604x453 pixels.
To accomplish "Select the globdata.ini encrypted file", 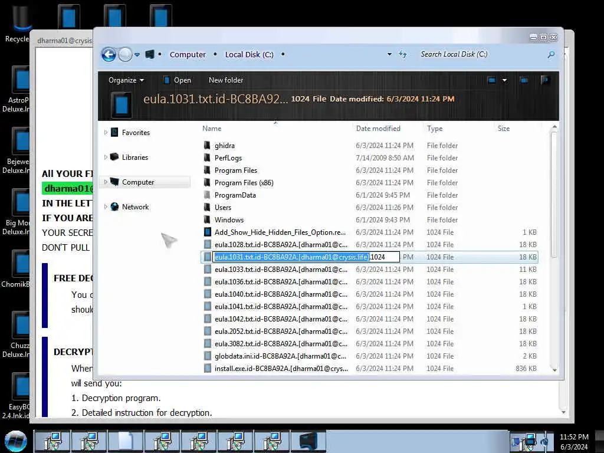I will pyautogui.click(x=280, y=356).
